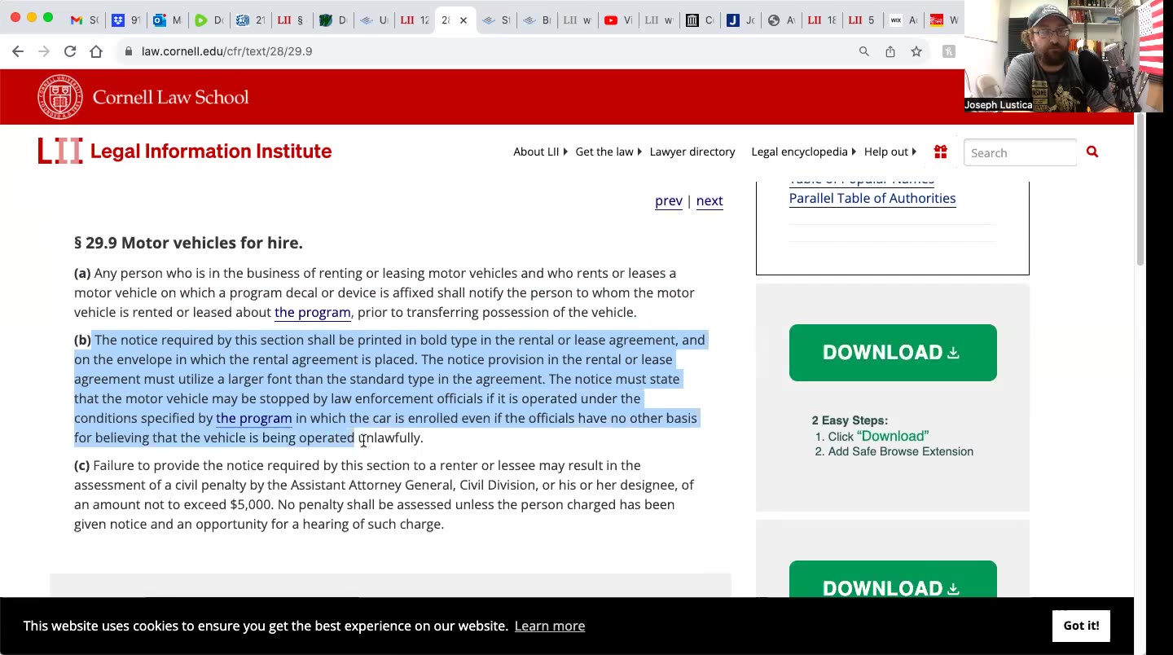Expand the Legal encyclopedia menu
Viewport: 1173px width, 655px height.
pyautogui.click(x=803, y=152)
